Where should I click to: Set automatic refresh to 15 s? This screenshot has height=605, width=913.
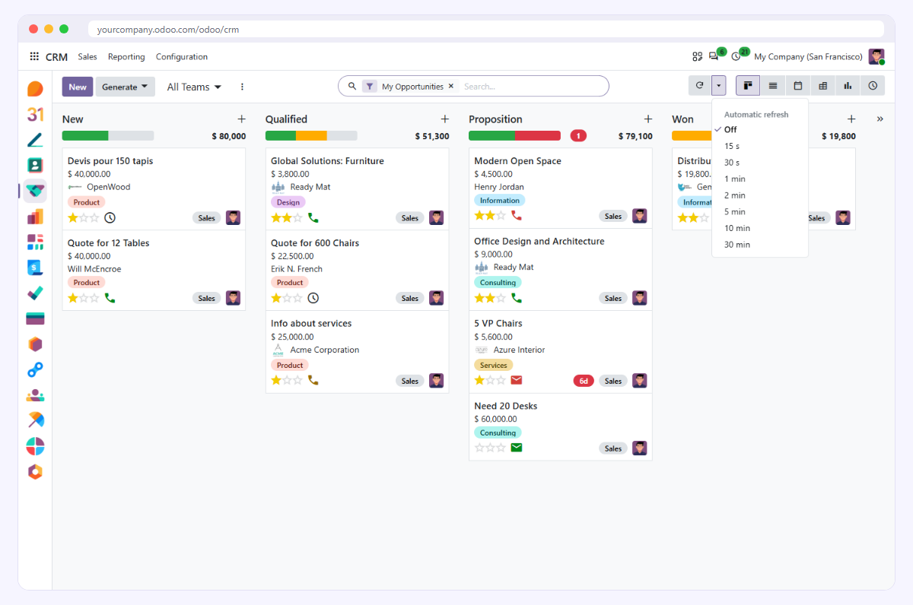pyautogui.click(x=760, y=146)
